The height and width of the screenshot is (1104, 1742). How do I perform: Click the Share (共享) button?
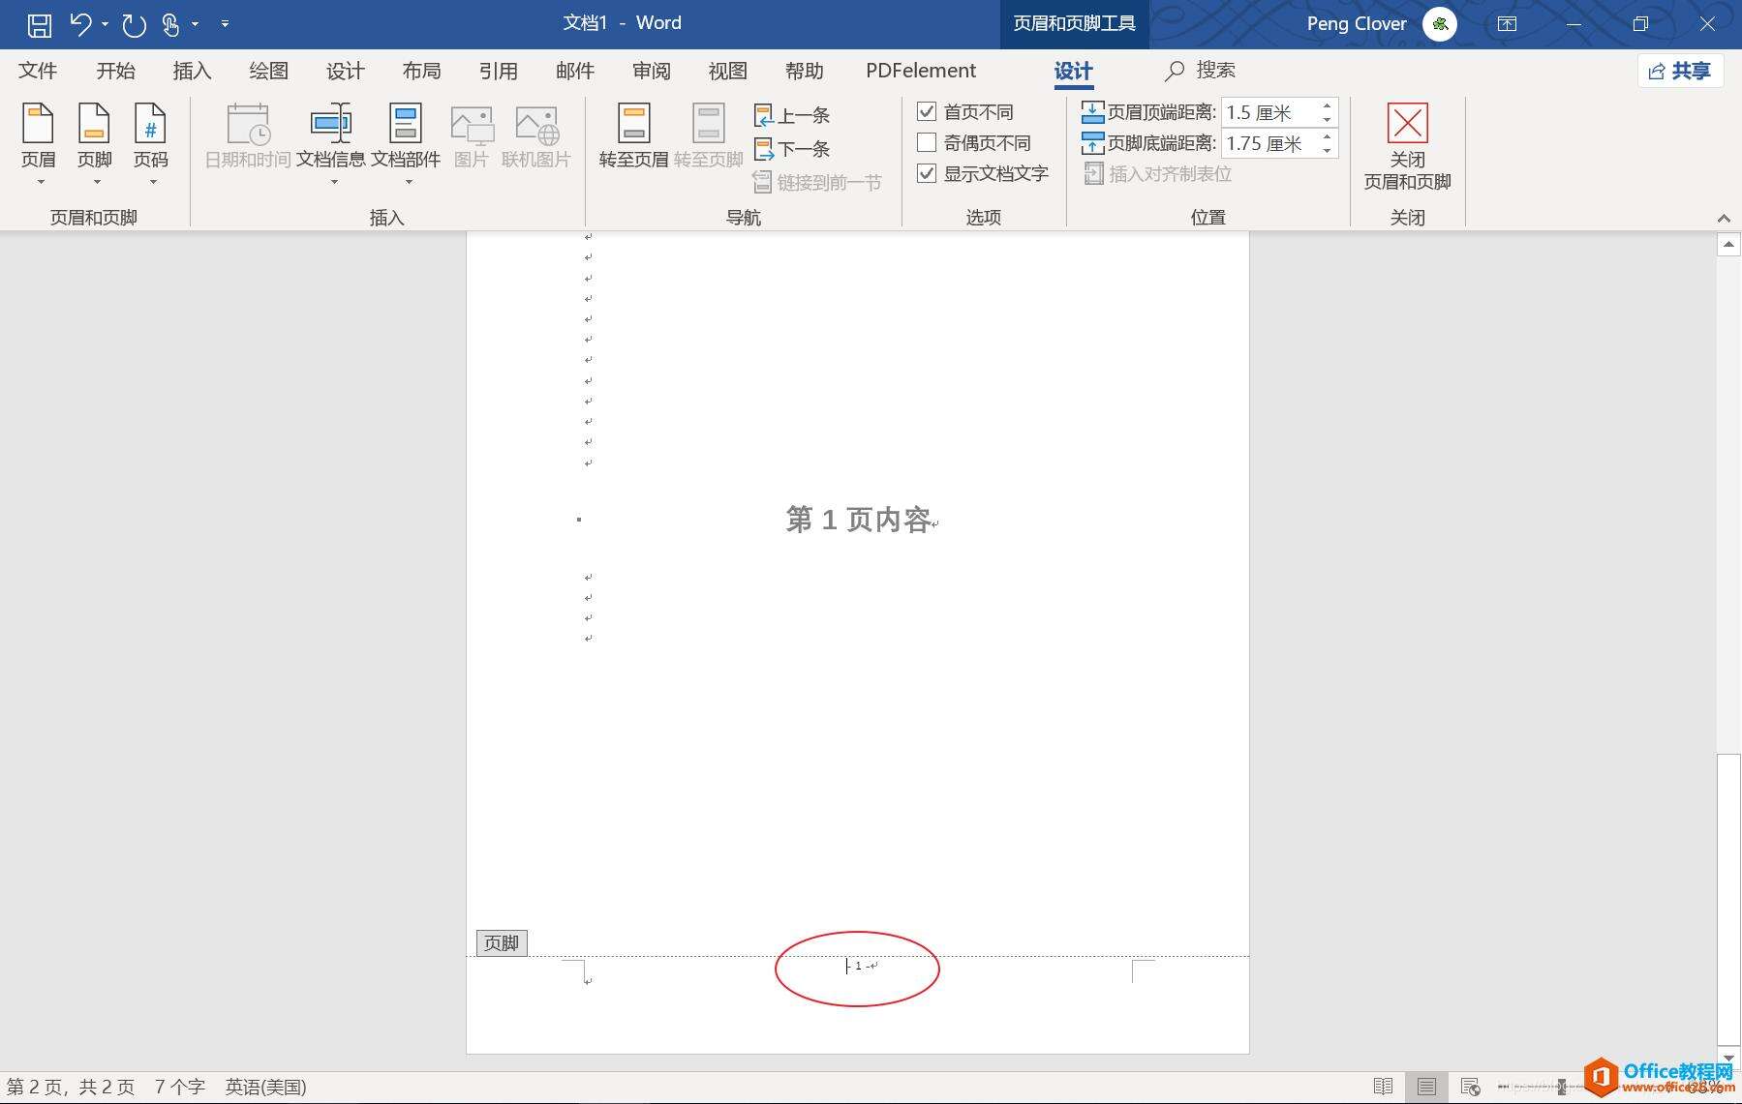pyautogui.click(x=1680, y=71)
